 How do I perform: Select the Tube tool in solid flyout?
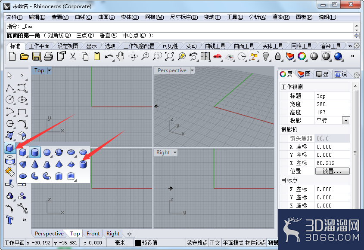click(83, 164)
